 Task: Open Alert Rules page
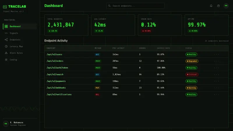[x=20, y=53]
